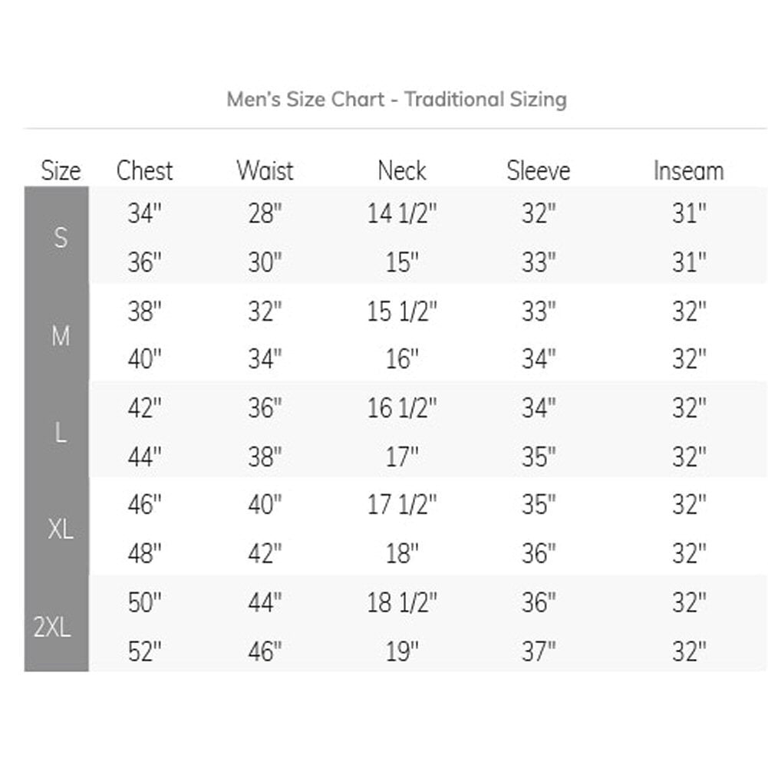Select the 37" sleeve measurement

538,652
